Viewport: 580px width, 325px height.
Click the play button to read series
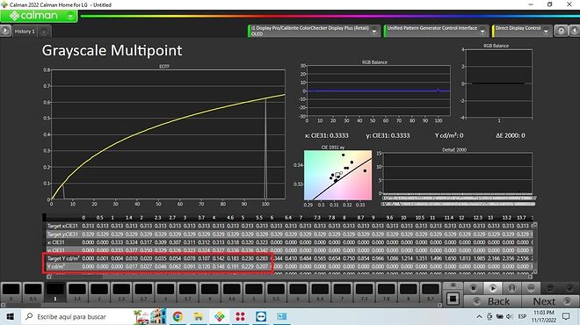[x=492, y=288]
